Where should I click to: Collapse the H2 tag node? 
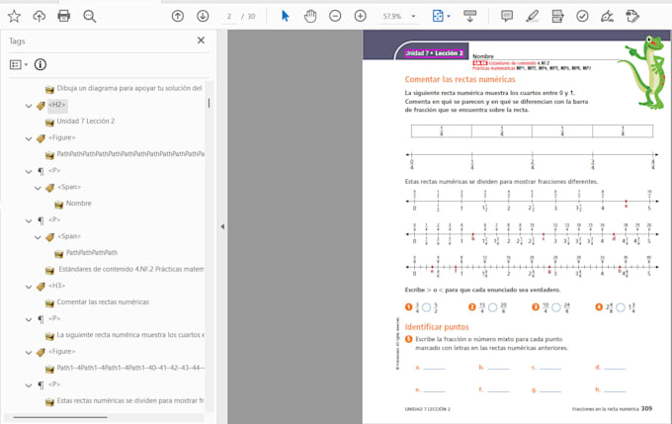click(29, 106)
